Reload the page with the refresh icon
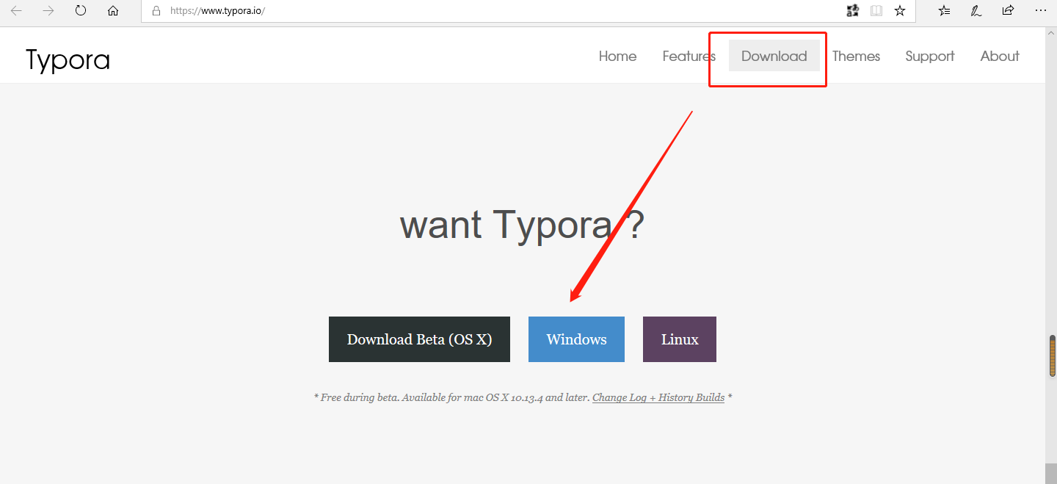Image resolution: width=1057 pixels, height=484 pixels. tap(81, 11)
